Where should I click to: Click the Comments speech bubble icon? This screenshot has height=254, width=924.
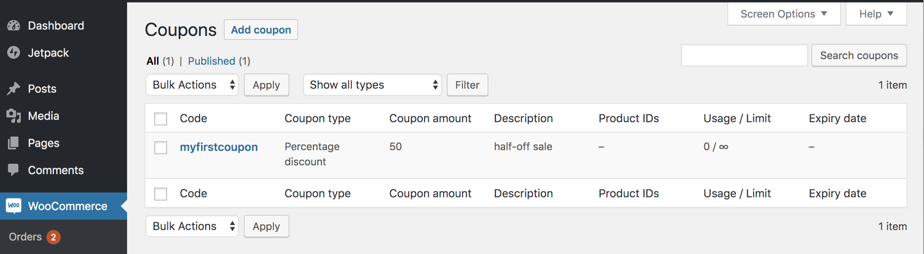(14, 170)
